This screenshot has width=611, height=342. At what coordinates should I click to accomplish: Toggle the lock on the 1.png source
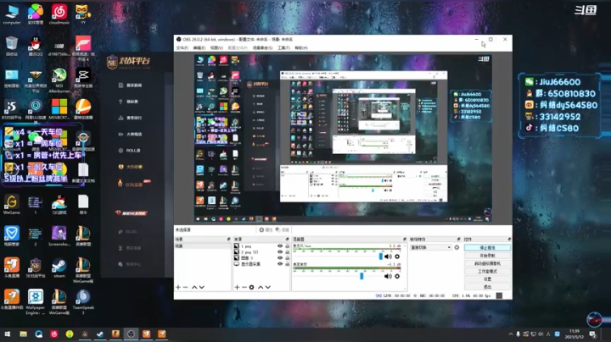(287, 246)
